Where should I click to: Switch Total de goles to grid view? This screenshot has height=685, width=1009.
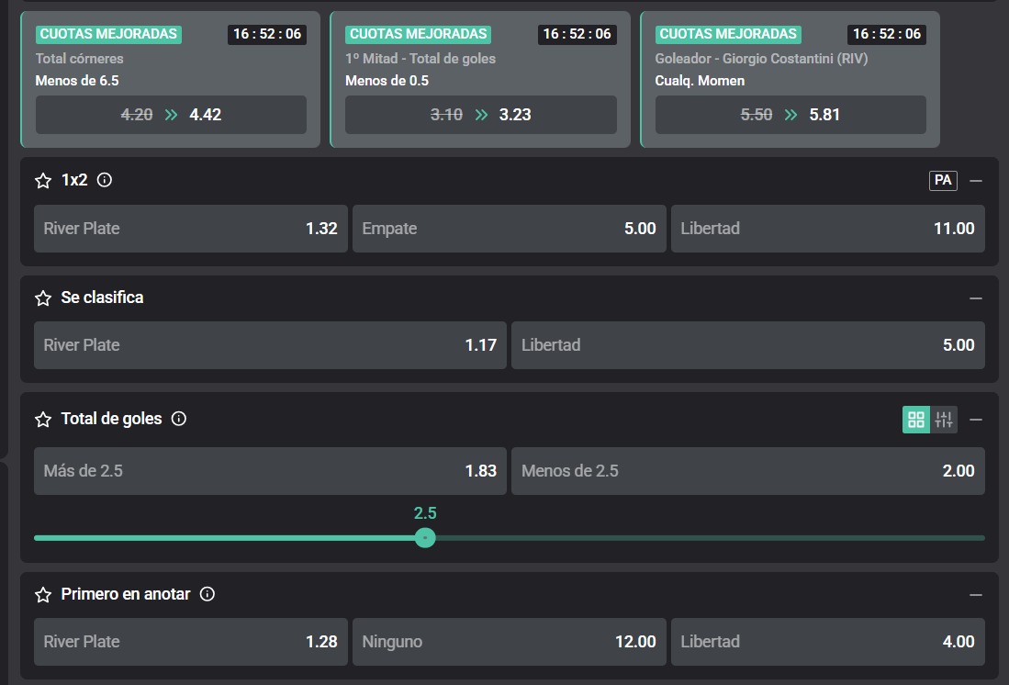click(915, 420)
